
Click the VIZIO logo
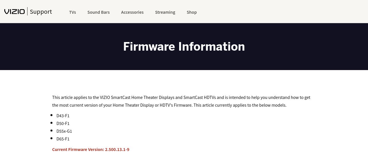(x=14, y=12)
